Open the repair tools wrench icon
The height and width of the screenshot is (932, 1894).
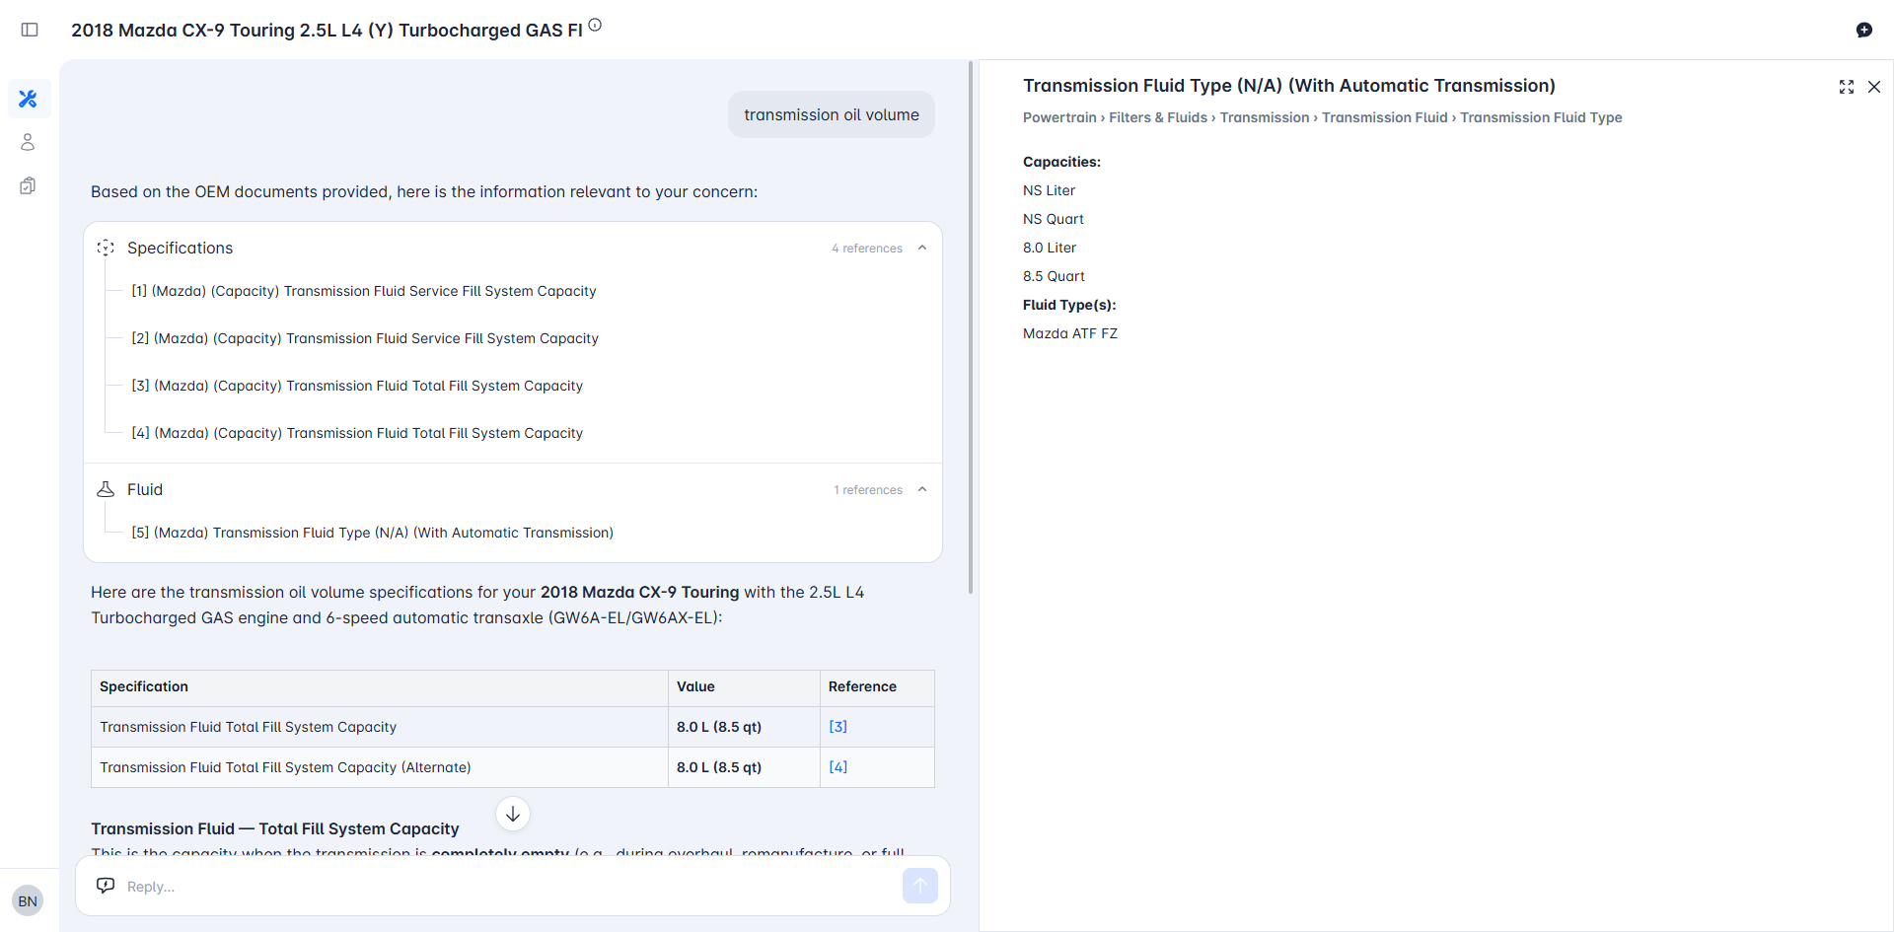click(29, 99)
